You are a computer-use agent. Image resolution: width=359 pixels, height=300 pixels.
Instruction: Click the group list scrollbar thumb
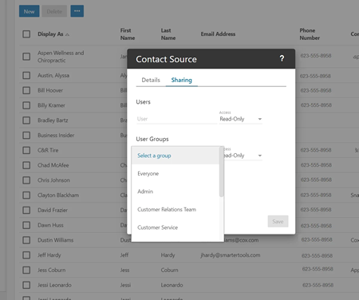pos(221,172)
